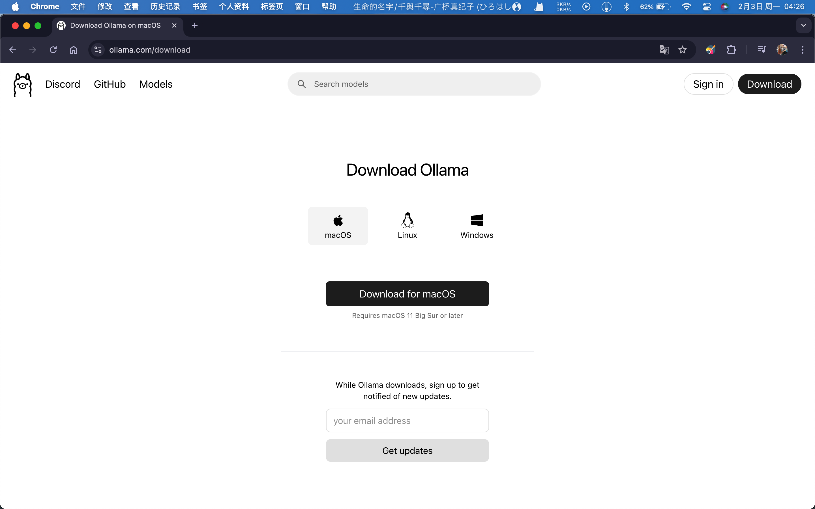This screenshot has height=509, width=815.
Task: Select the macOS platform option
Action: point(338,226)
